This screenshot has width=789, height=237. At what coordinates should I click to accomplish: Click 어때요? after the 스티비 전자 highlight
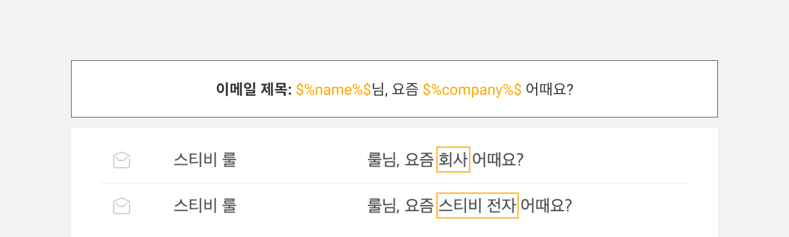click(546, 206)
